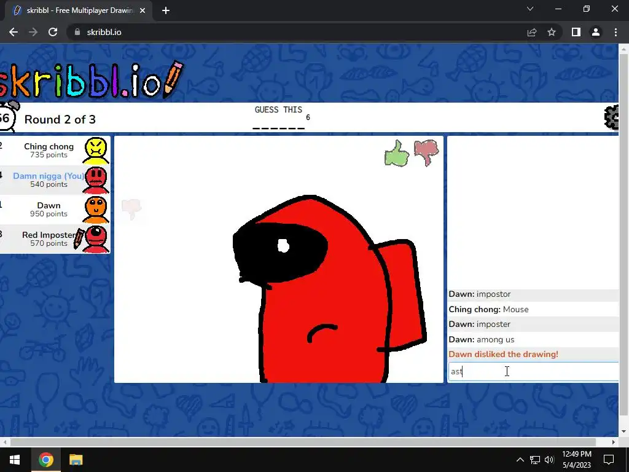
Task: Open the volume control tray icon
Action: coord(549,460)
